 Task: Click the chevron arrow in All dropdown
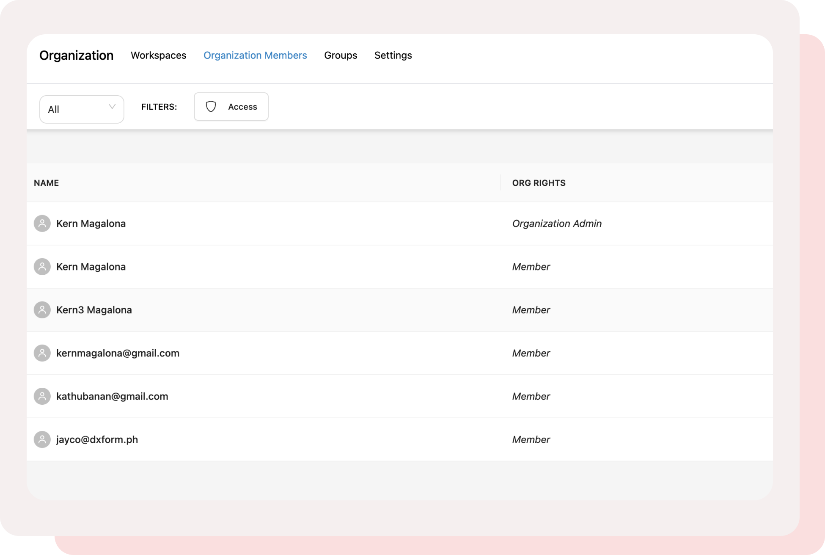(112, 107)
